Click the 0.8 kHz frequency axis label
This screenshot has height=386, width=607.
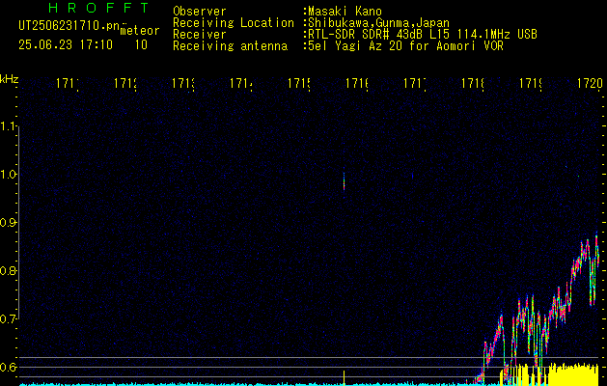[9, 270]
